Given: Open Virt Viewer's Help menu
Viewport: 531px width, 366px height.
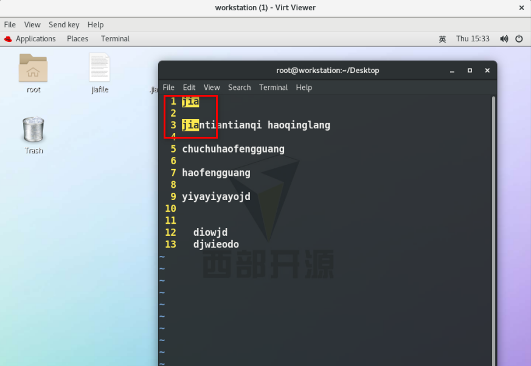Looking at the screenshot, I should click(x=95, y=25).
